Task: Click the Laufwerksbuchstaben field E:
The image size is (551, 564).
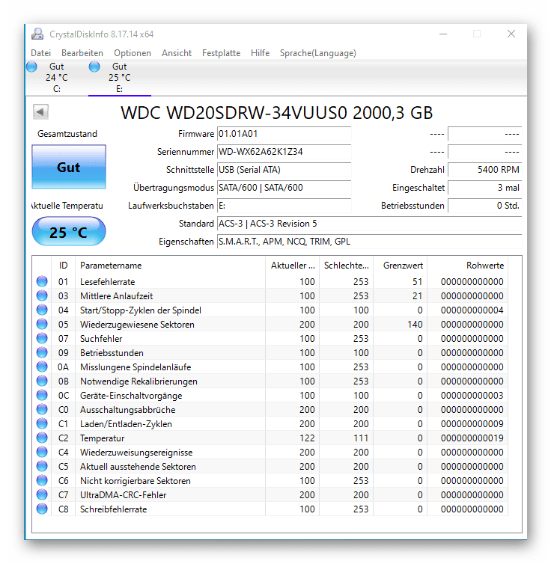Action: coord(284,206)
